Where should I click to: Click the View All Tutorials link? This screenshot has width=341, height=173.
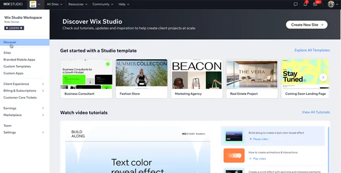316,112
